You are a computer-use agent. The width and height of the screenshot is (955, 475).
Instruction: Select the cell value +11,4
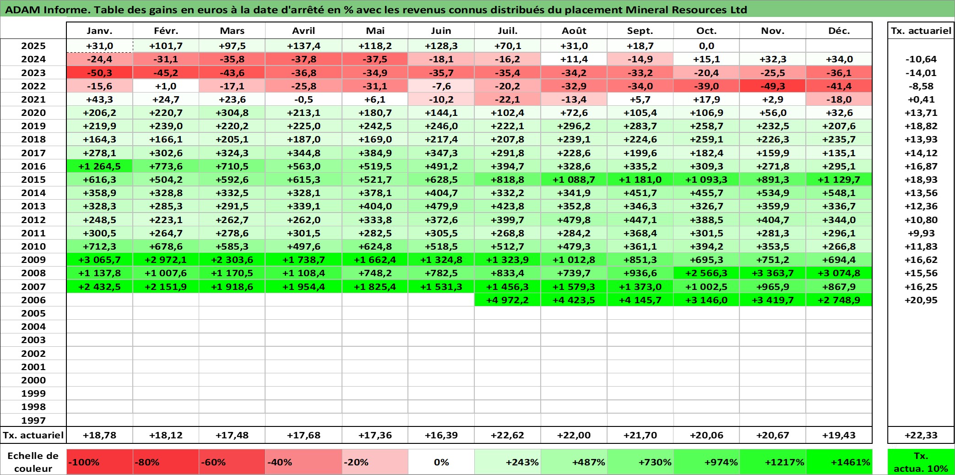(x=574, y=59)
